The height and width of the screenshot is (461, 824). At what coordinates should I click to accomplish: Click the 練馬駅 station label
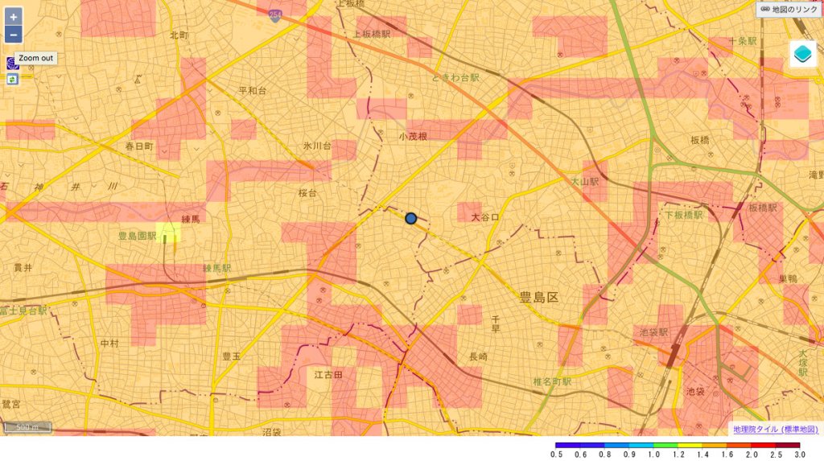click(216, 268)
